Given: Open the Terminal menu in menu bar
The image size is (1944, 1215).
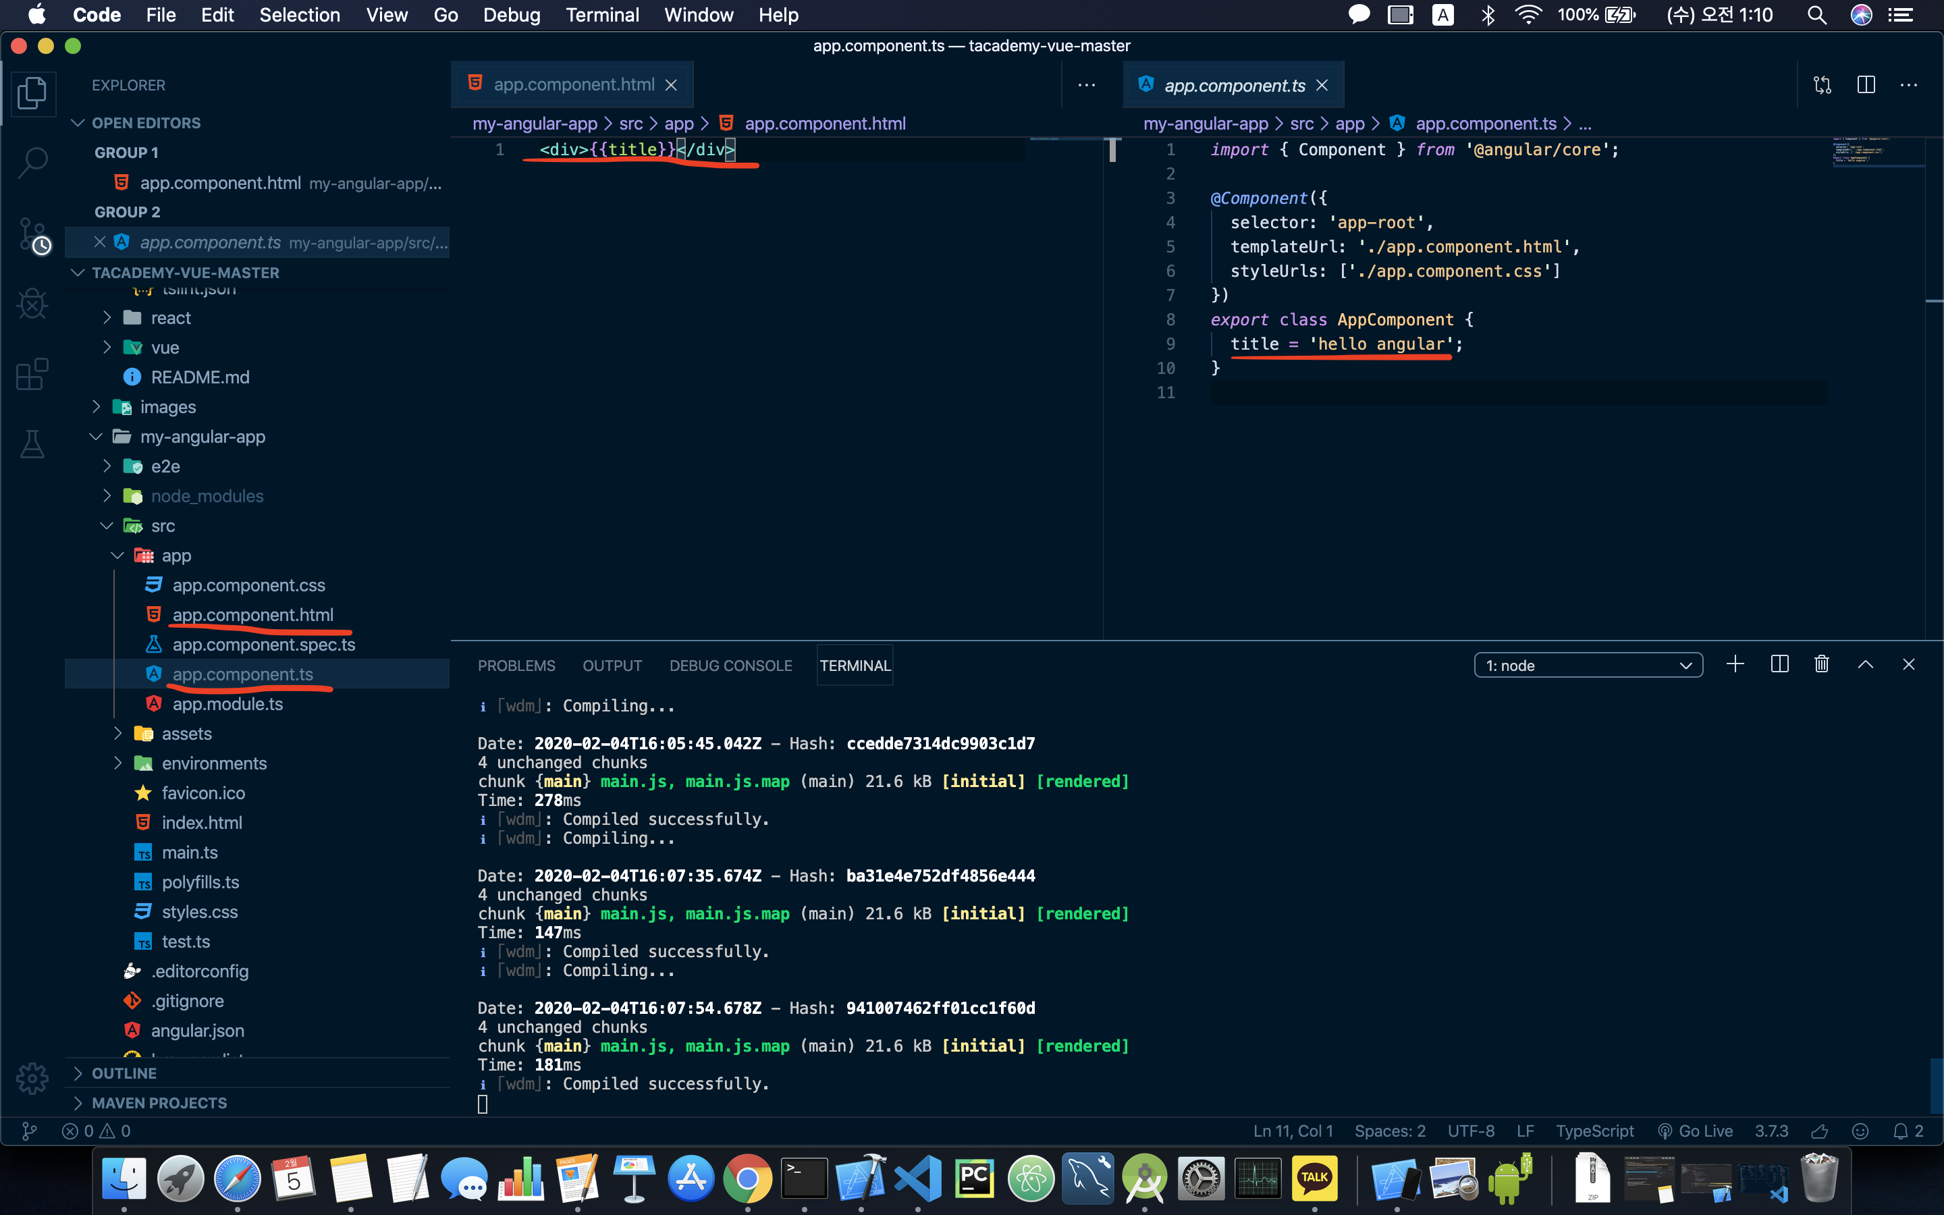Looking at the screenshot, I should [601, 14].
